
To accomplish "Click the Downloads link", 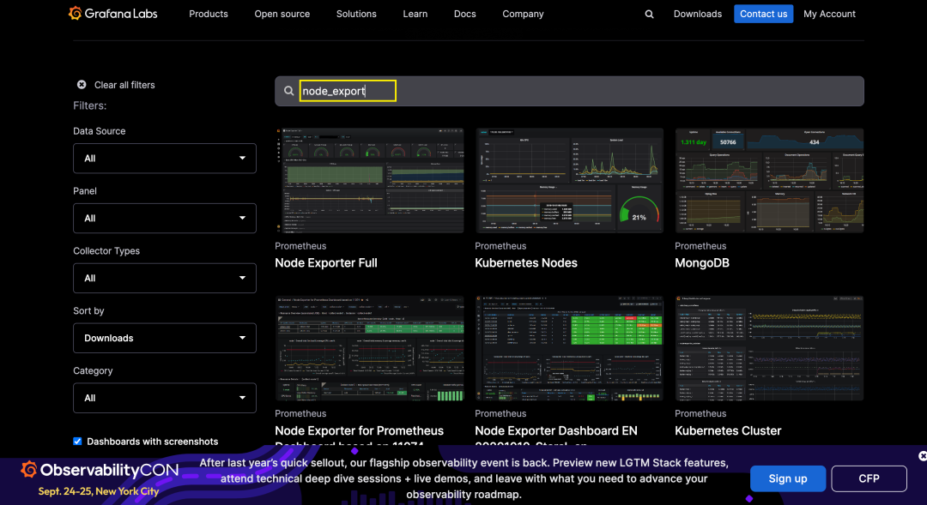I will (x=698, y=14).
